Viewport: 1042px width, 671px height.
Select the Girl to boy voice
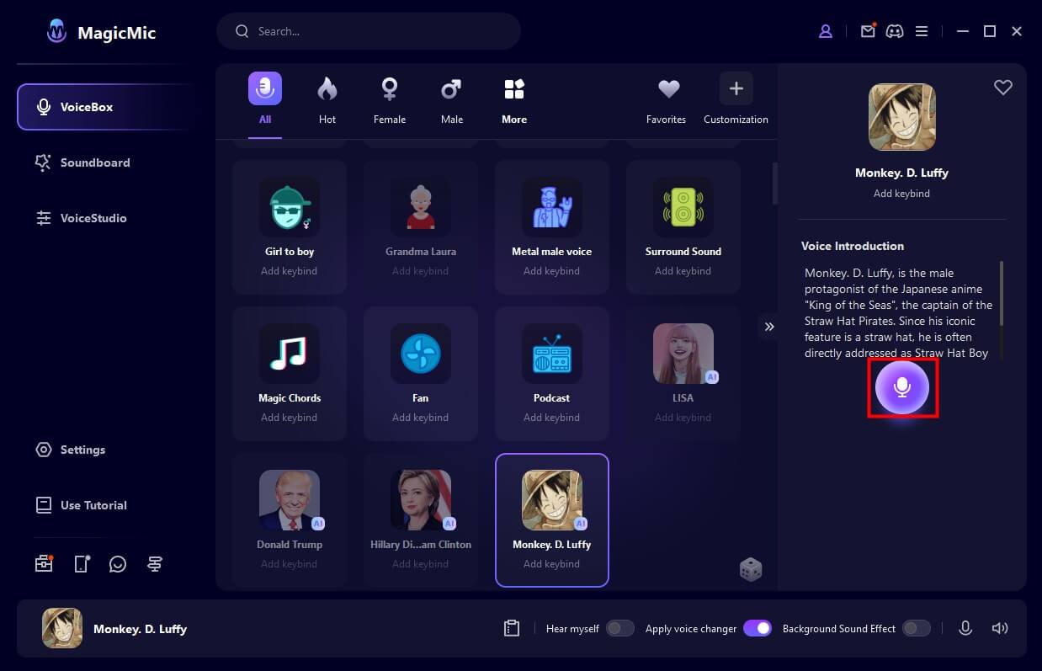(x=290, y=226)
